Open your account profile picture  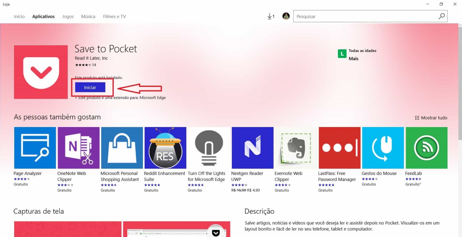286,16
